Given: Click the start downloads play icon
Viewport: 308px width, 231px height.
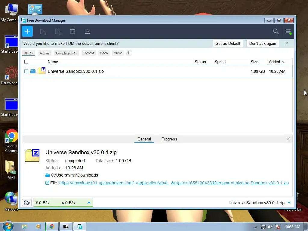Looking at the screenshot, I should (43, 31).
